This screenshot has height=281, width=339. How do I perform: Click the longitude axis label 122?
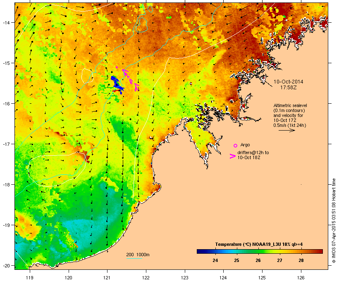point(146,278)
